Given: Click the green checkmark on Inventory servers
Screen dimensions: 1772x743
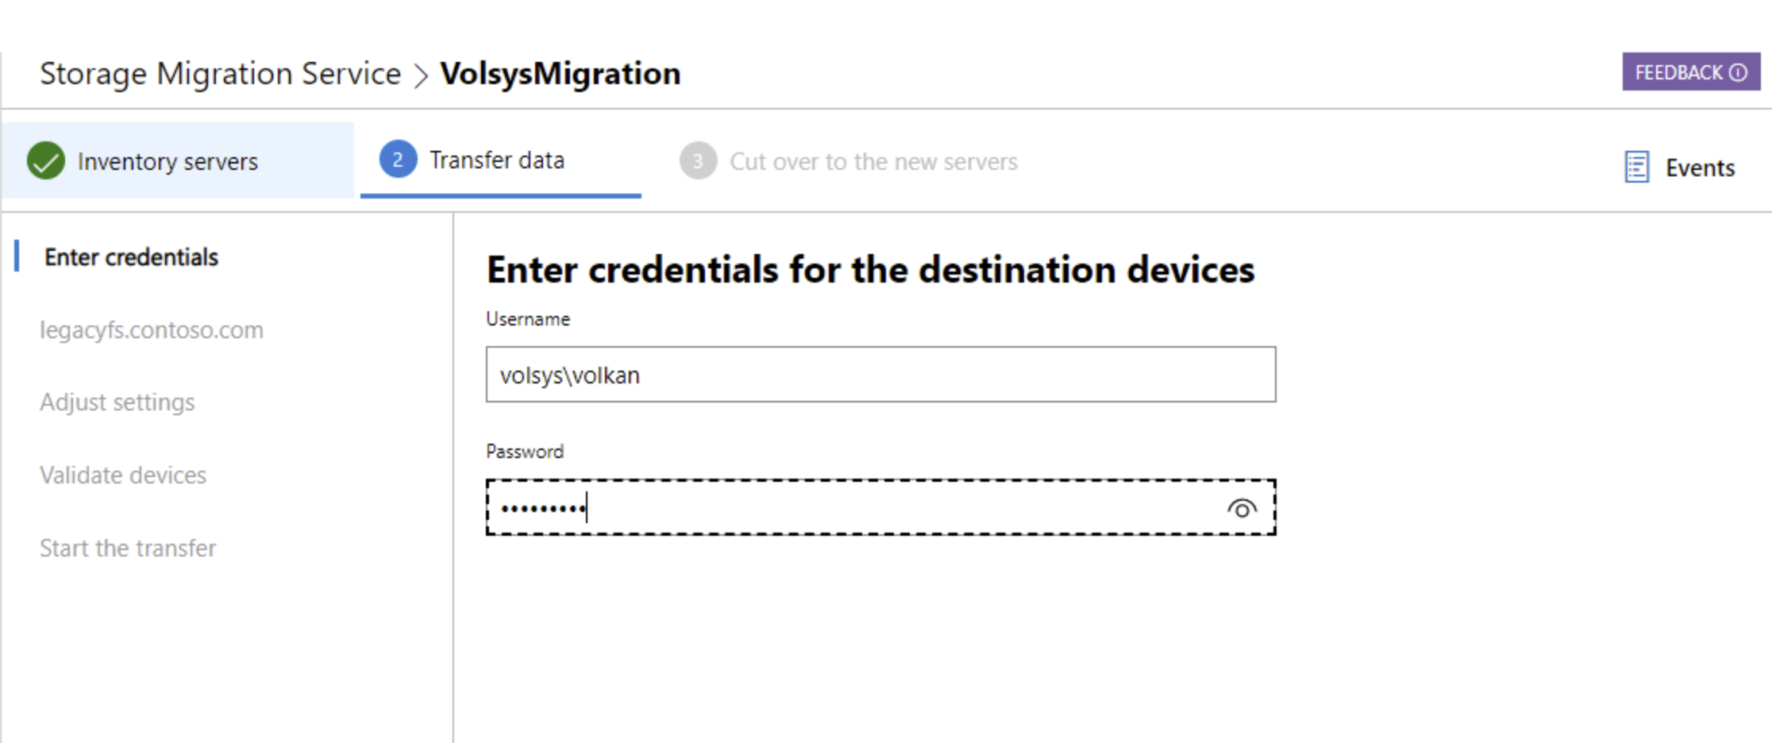Looking at the screenshot, I should [46, 160].
